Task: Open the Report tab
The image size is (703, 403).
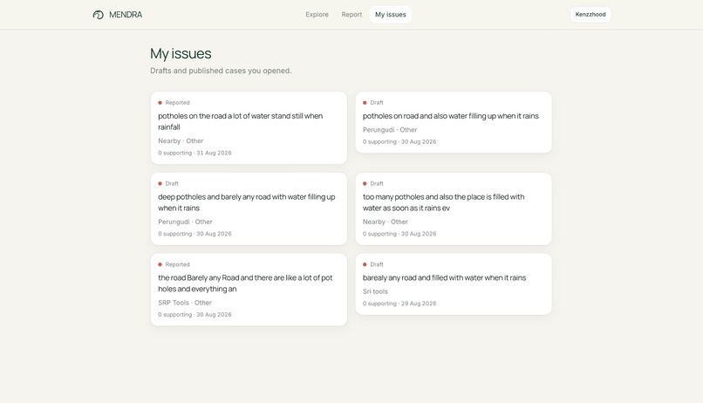Action: point(351,14)
